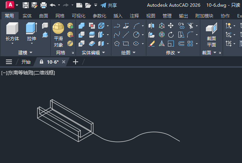Image resolution: width=242 pixels, height=163 pixels.
Task: Expand the Modify (修改) panel
Action: click(x=173, y=52)
